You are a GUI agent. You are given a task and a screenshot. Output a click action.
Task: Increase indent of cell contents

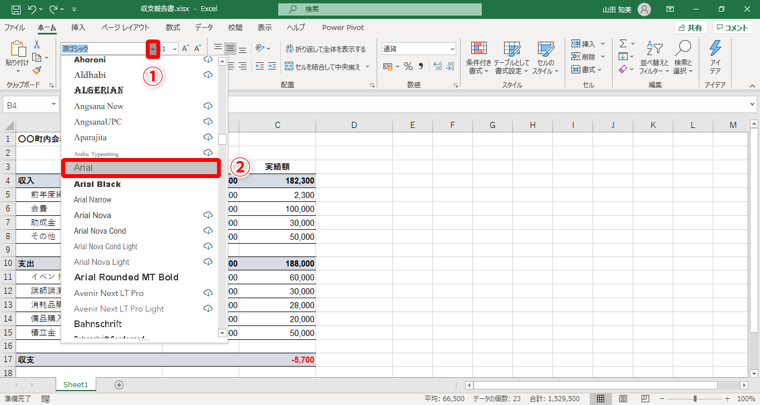pyautogui.click(x=273, y=66)
